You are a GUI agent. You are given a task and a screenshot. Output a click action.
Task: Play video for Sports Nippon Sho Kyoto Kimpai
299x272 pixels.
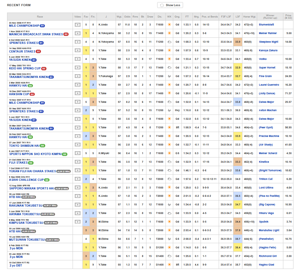click(x=78, y=153)
